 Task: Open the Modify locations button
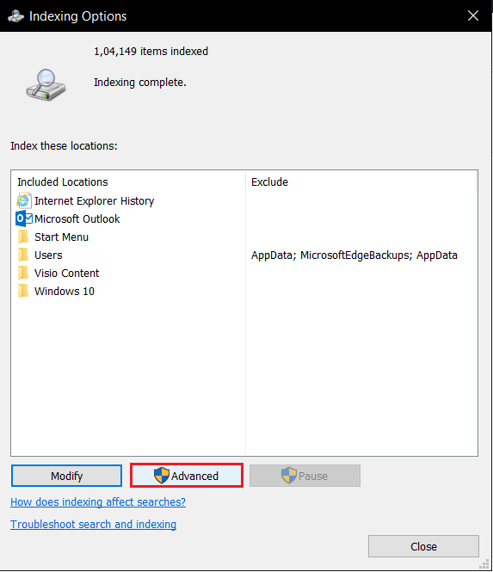pos(66,476)
